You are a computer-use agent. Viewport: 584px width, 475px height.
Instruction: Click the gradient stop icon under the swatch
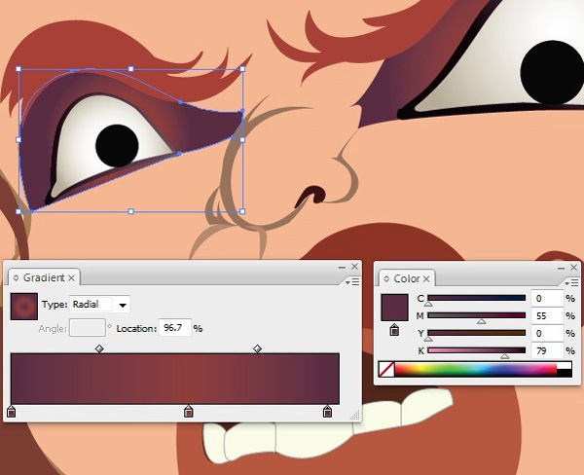point(394,330)
